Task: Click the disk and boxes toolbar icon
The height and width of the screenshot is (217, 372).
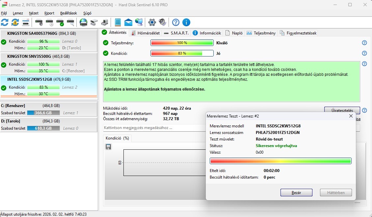Action: point(94,22)
